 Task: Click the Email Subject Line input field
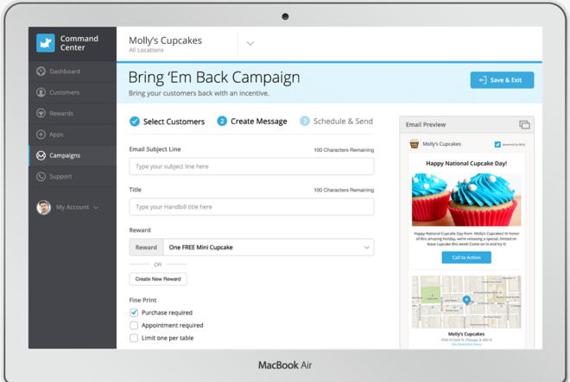click(251, 166)
